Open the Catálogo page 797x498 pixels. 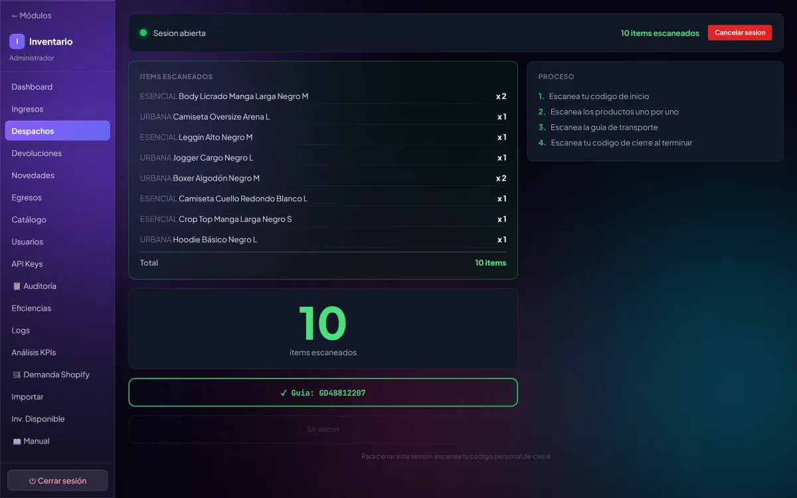click(57, 220)
